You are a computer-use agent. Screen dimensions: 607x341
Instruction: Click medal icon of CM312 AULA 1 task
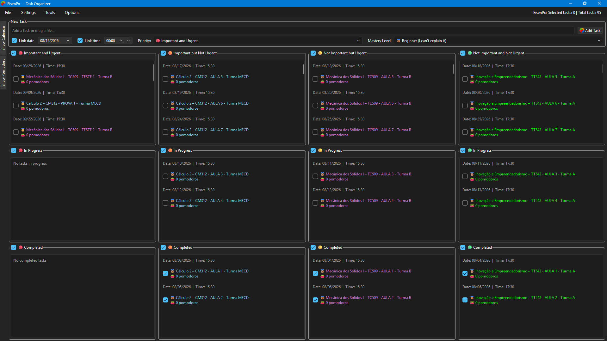click(x=172, y=271)
